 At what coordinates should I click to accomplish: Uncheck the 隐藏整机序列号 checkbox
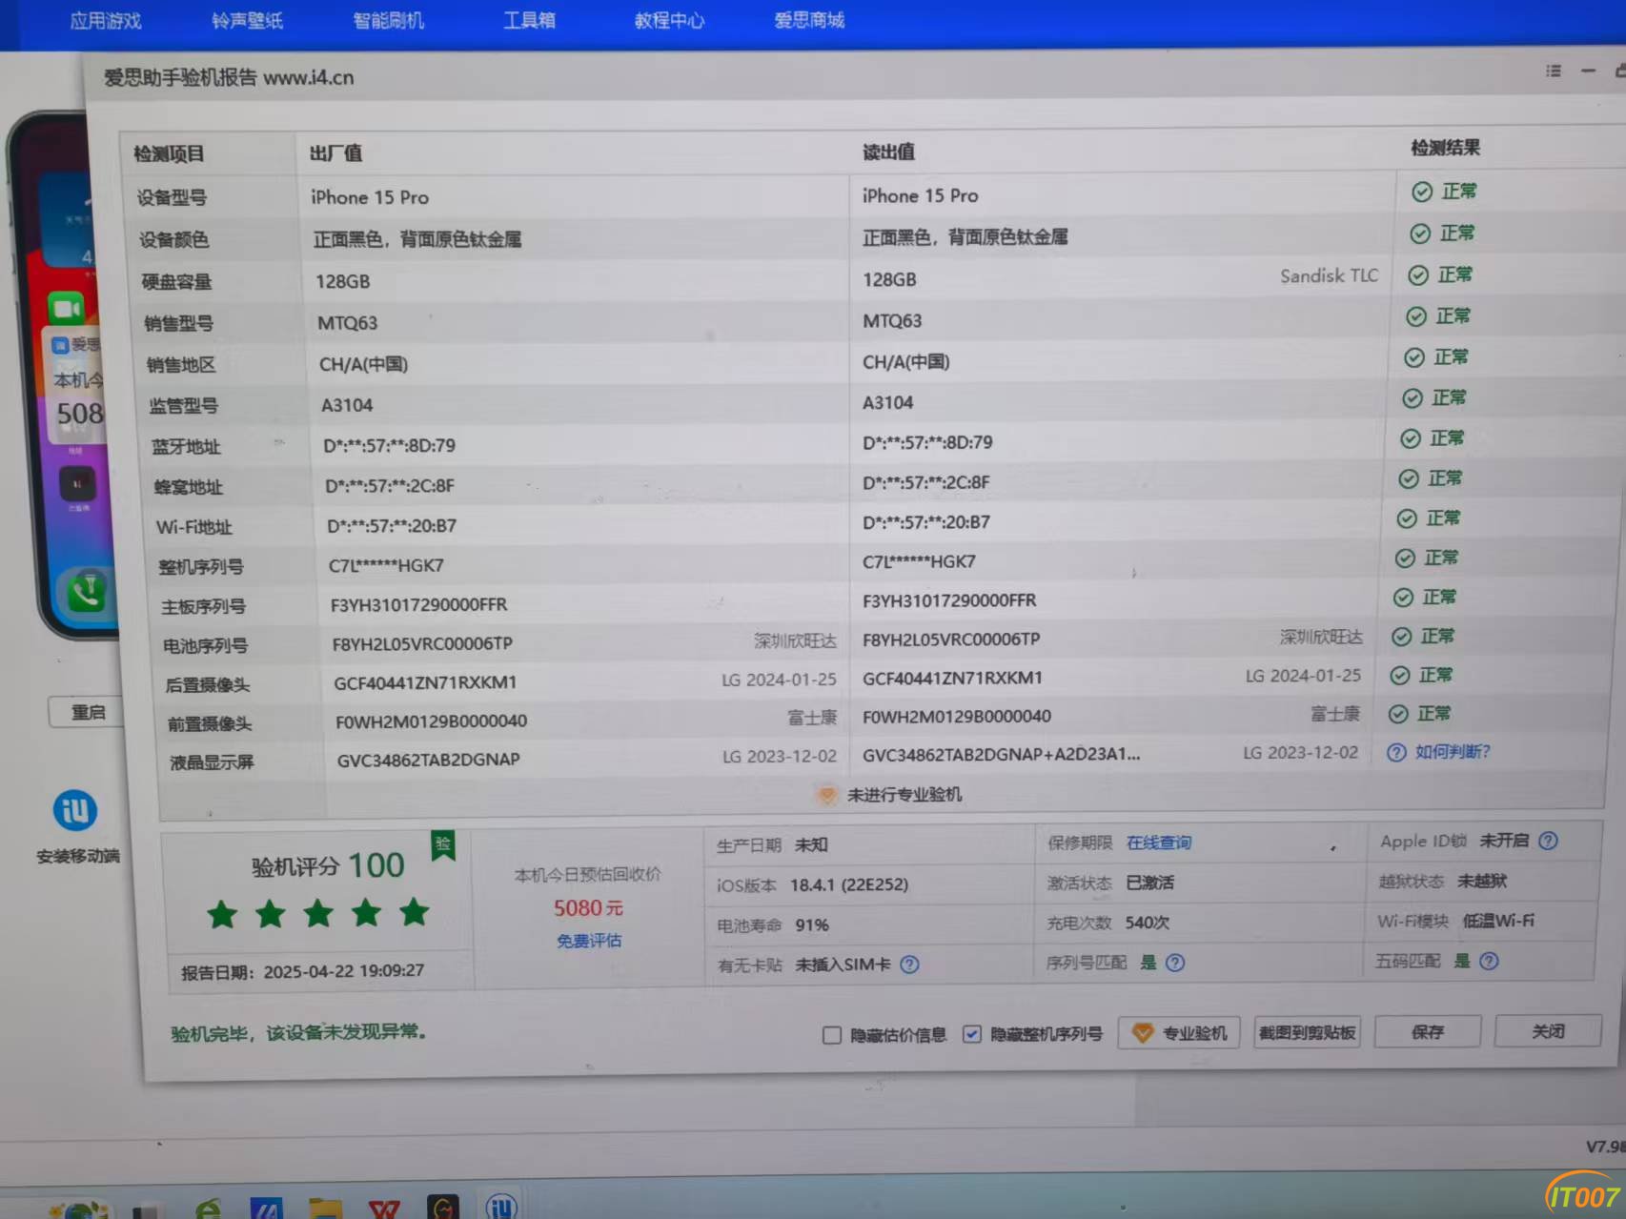[971, 1034]
